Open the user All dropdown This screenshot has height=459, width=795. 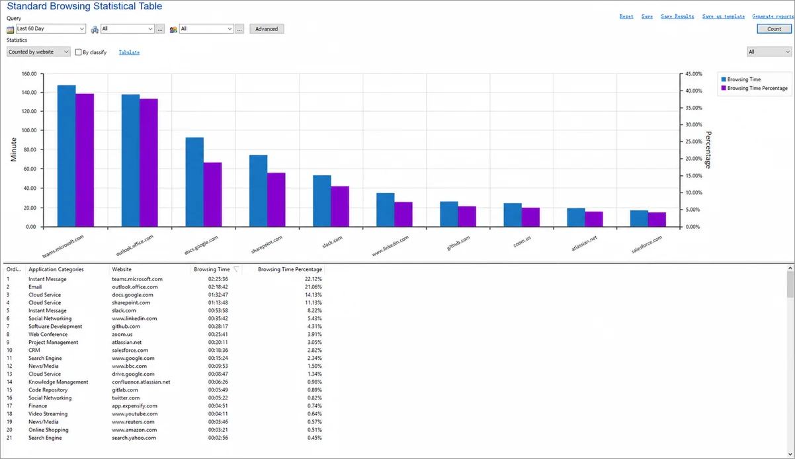[206, 29]
